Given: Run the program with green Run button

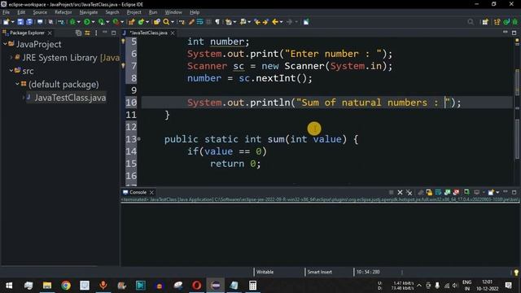Looking at the screenshot, I should click(x=87, y=22).
